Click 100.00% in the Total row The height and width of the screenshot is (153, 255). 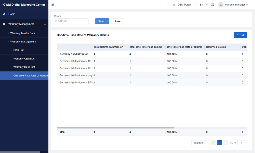172,132
